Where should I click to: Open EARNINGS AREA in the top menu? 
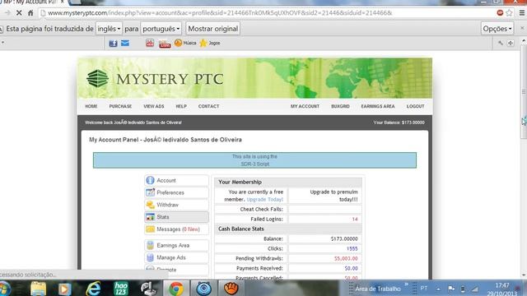378,106
